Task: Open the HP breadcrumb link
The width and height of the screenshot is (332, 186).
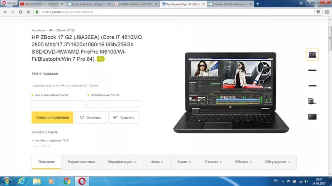Action: pyautogui.click(x=51, y=30)
